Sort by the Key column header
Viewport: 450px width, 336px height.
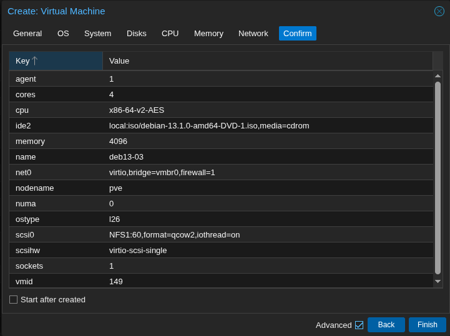pyautogui.click(x=22, y=61)
